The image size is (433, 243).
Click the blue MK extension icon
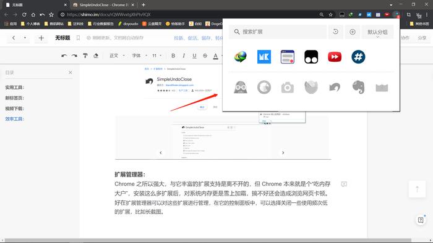tap(264, 57)
